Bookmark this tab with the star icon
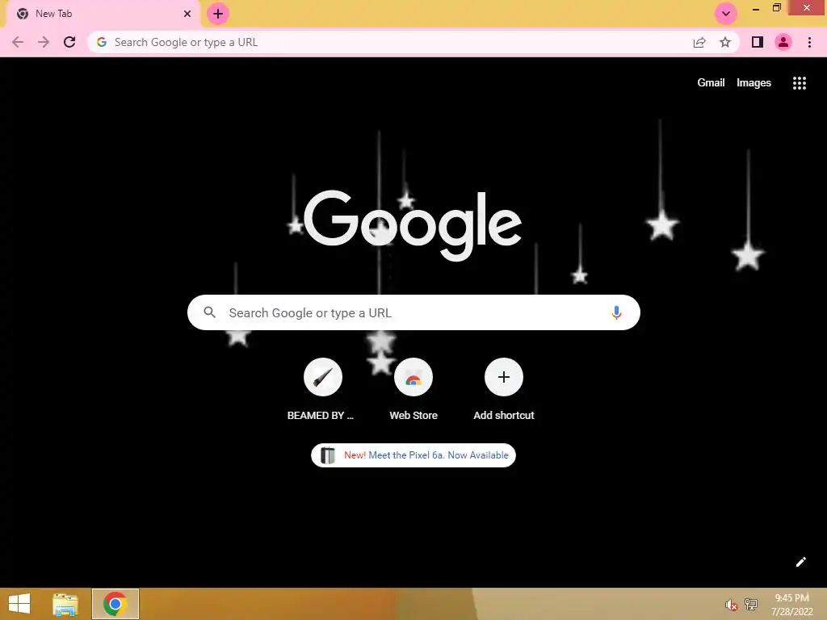This screenshot has width=827, height=620. click(x=725, y=42)
